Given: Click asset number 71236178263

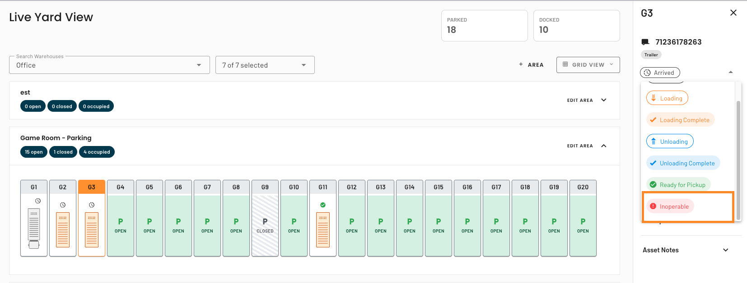Looking at the screenshot, I should 678,42.
